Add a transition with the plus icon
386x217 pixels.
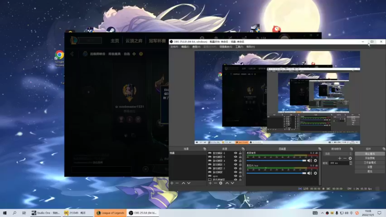(340, 159)
